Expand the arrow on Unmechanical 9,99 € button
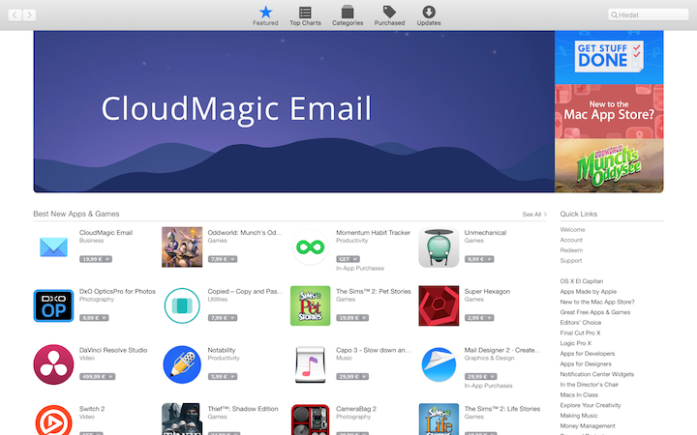Screen dimensions: 697x435 click(490, 259)
